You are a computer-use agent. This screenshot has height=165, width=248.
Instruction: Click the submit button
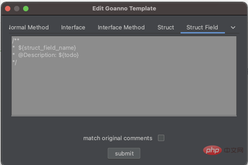tap(124, 153)
